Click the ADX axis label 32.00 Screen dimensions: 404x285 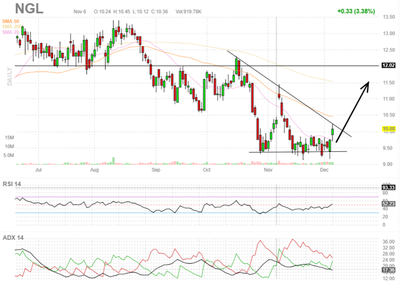pyautogui.click(x=389, y=248)
